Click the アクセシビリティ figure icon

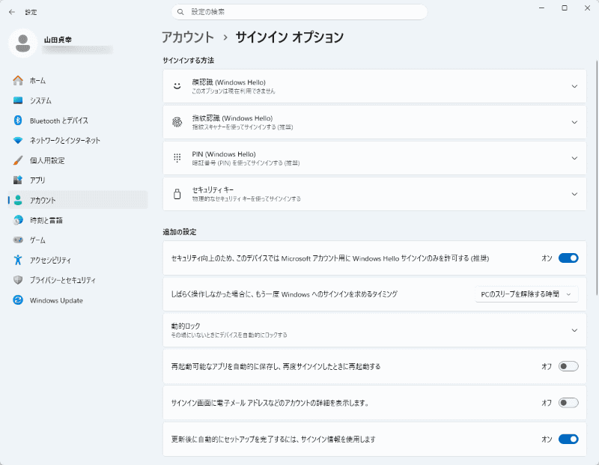coord(18,260)
